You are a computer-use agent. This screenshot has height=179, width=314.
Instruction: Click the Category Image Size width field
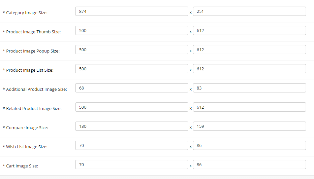132,12
